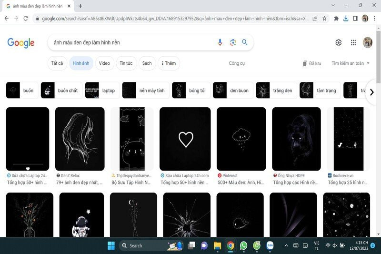Open the Bookvexe.vn source link
The width and height of the screenshot is (381, 254).
click(x=341, y=175)
